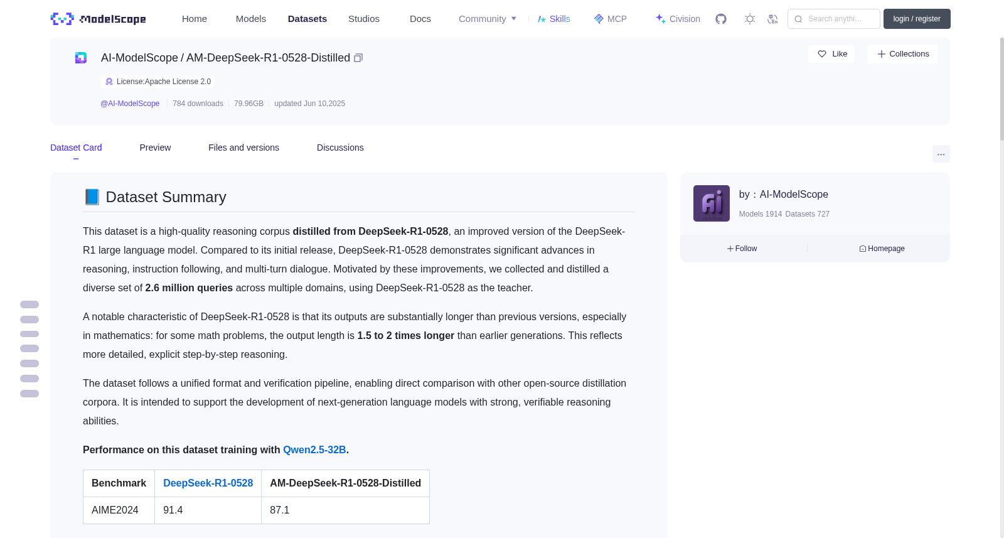Image resolution: width=1004 pixels, height=538 pixels.
Task: Click the AI-ModelScope namespace in title
Action: (139, 58)
